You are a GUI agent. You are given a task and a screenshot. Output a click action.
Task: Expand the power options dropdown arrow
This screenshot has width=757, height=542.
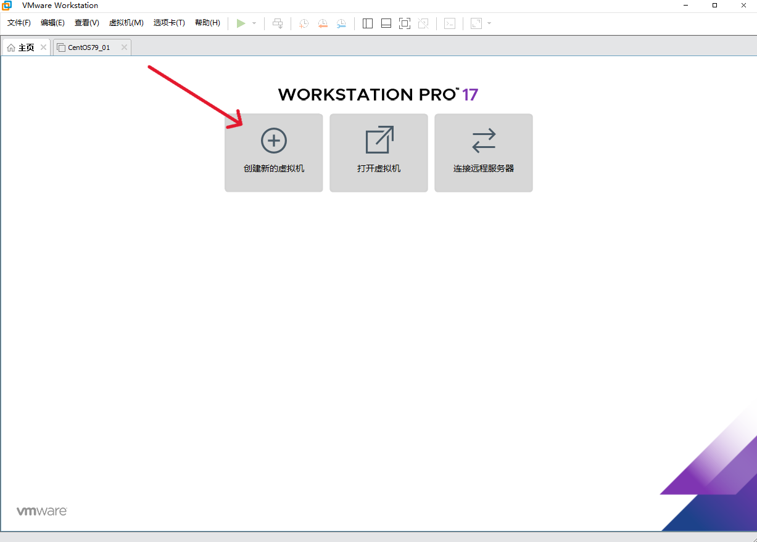(x=254, y=23)
